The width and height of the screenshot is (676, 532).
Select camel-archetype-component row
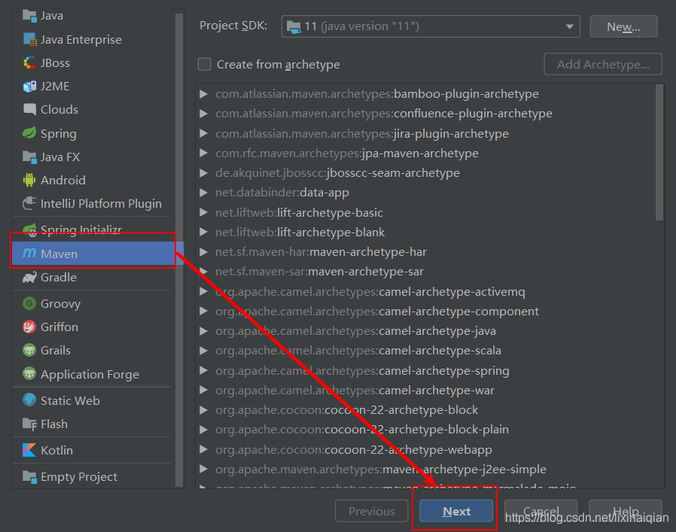[425, 312]
